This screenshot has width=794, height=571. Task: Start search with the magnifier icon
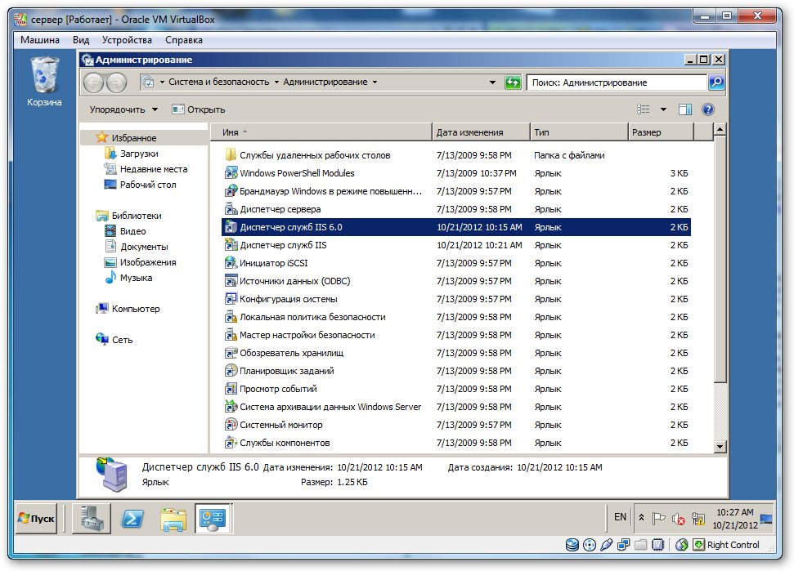point(716,82)
